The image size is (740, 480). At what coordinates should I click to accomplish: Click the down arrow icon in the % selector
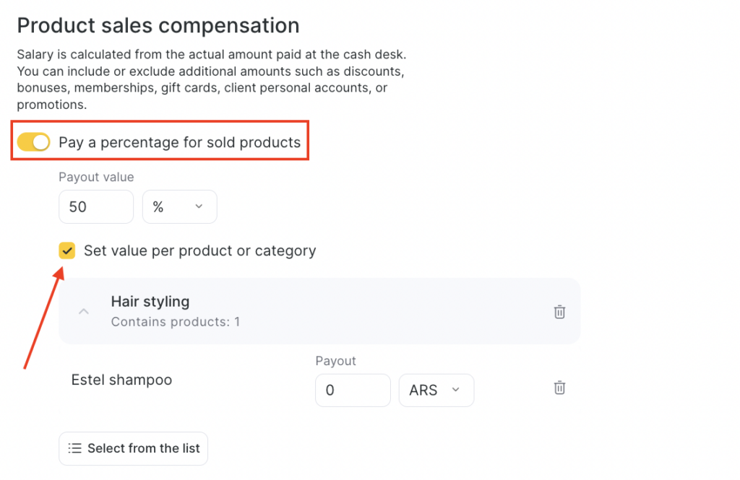(x=199, y=207)
